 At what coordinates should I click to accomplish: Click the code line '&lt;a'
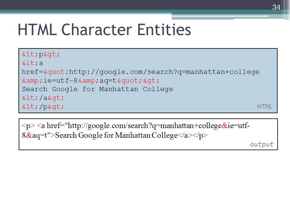pyautogui.click(x=33, y=63)
